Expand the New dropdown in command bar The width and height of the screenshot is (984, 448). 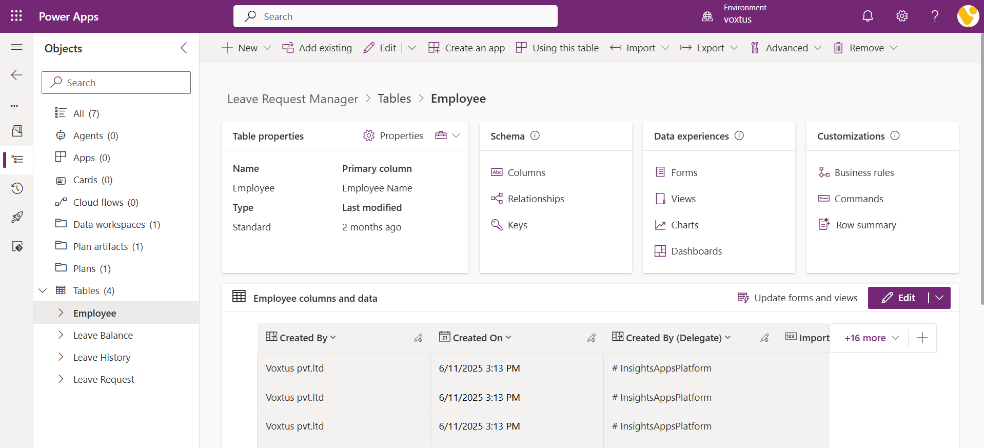[x=267, y=48]
